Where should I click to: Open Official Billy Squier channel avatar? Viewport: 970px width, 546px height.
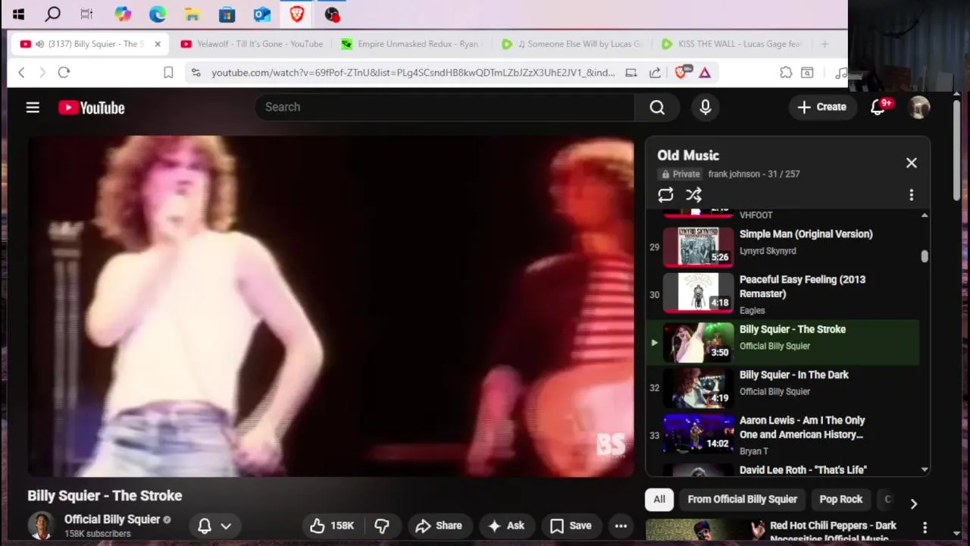pyautogui.click(x=41, y=526)
